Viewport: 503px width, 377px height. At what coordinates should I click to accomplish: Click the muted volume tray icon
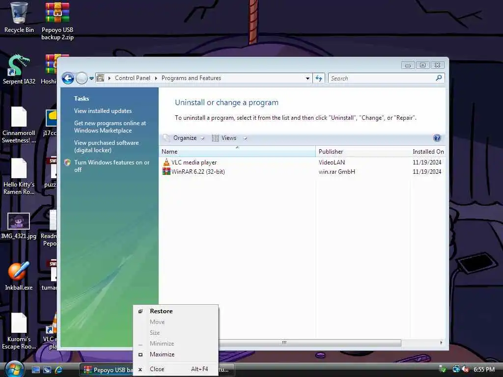click(465, 369)
